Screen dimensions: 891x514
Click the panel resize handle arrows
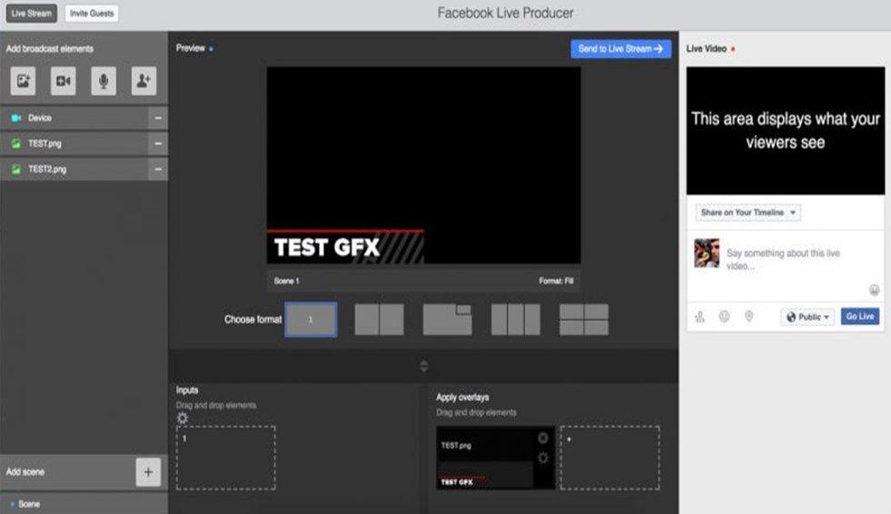(424, 366)
